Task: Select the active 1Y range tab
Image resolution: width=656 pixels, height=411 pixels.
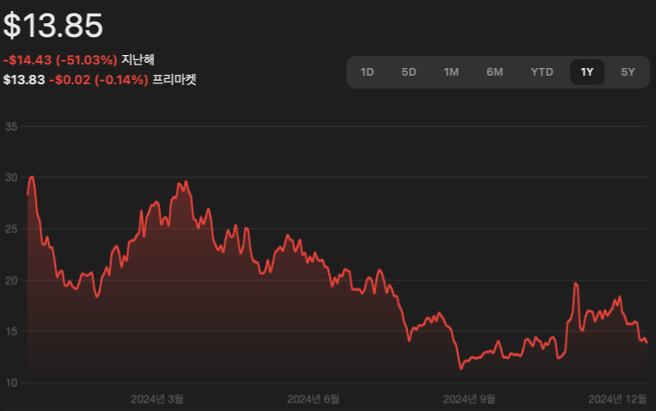Action: [587, 72]
